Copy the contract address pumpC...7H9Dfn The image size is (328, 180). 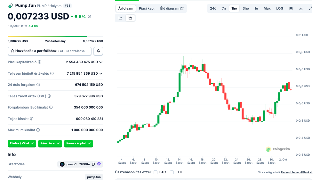pos(93,164)
